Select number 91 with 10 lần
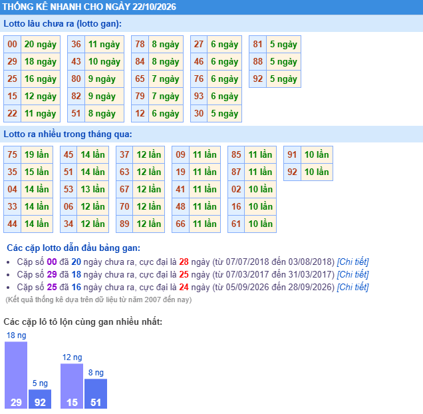Image resolution: width=423 pixels, height=414 pixels. pyautogui.click(x=292, y=154)
